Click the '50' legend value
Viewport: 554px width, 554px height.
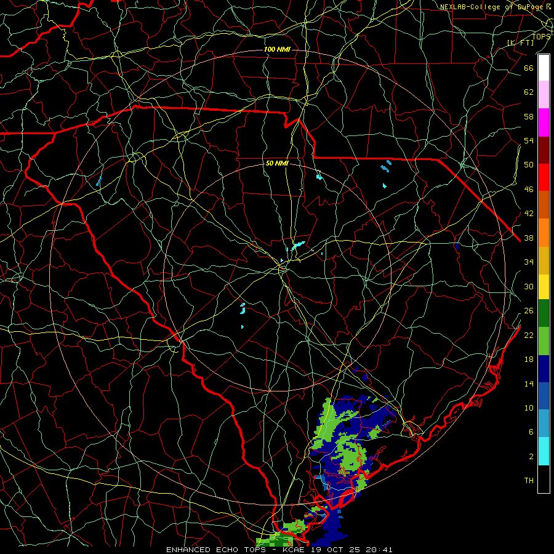pyautogui.click(x=529, y=164)
